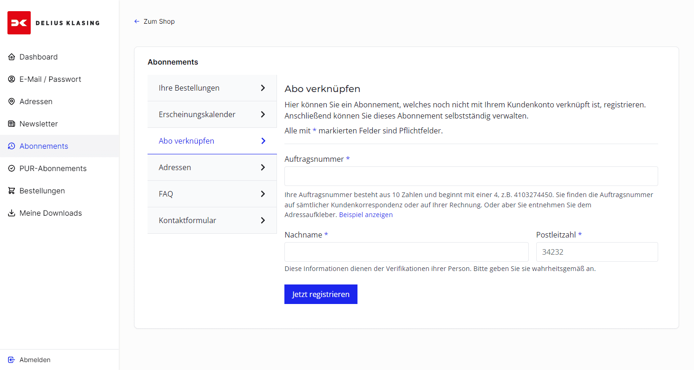Focus the Auftragsnummer input field
Screen dimensions: 694x370
pos(471,176)
